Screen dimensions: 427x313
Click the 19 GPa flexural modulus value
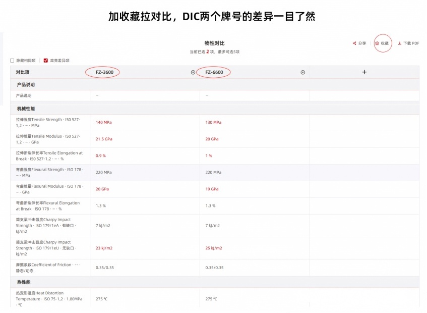click(212, 189)
